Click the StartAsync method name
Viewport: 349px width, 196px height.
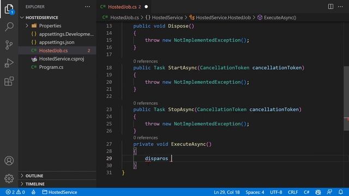click(183, 68)
